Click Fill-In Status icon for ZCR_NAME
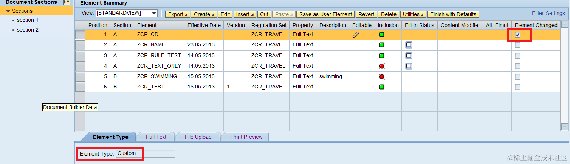570x164 pixels. [x=409, y=45]
